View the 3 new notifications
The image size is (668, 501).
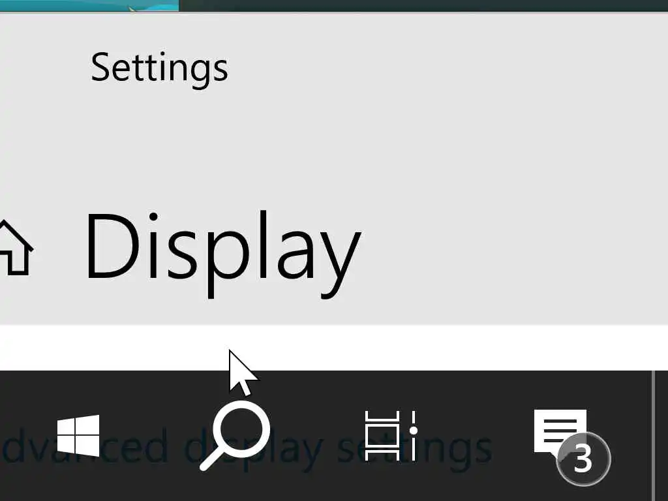583,459
